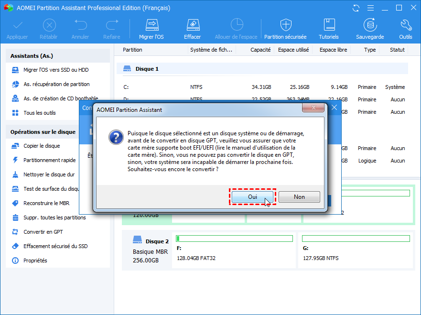Select G: 127.95GB NTFS partition block

coord(355,250)
